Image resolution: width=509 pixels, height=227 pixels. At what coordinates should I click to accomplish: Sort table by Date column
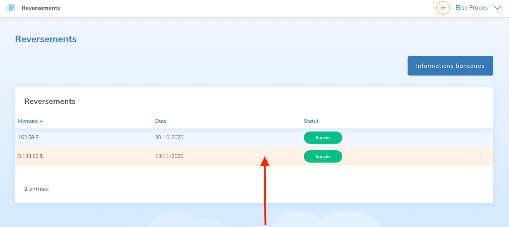pos(161,121)
